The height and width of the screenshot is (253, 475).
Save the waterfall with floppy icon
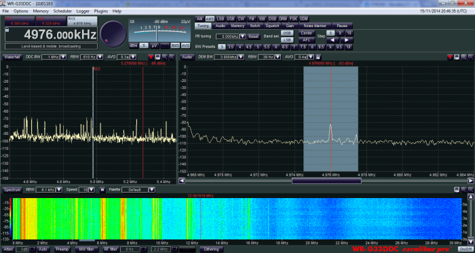[457, 190]
